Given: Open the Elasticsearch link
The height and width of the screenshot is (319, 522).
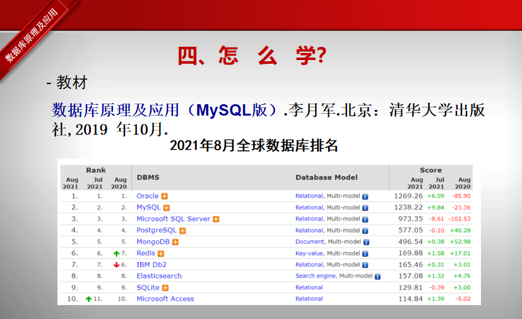Looking at the screenshot, I should tap(159, 276).
